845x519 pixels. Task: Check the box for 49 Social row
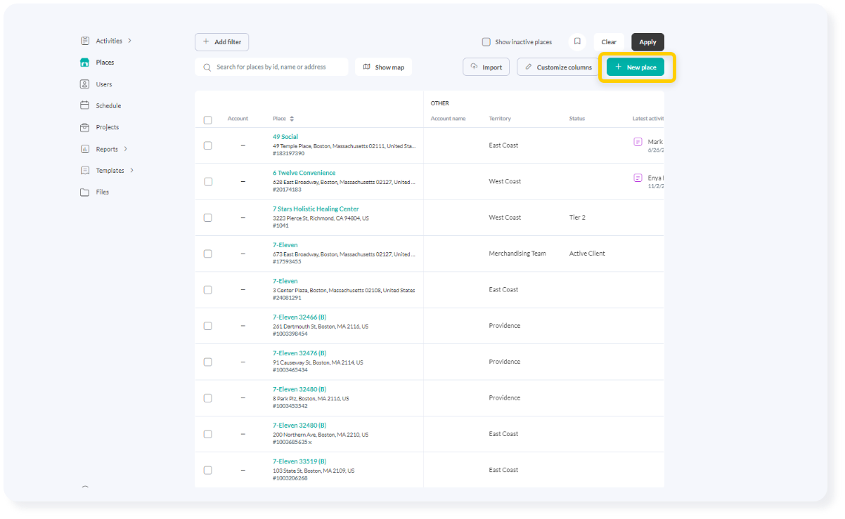click(x=207, y=145)
